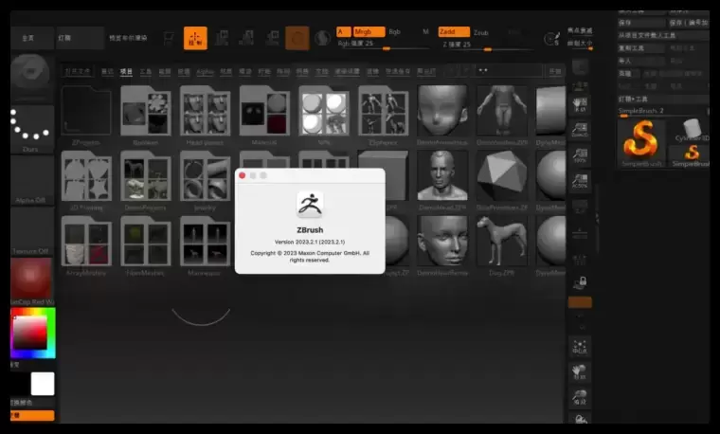Open the Head planes folder

[205, 115]
